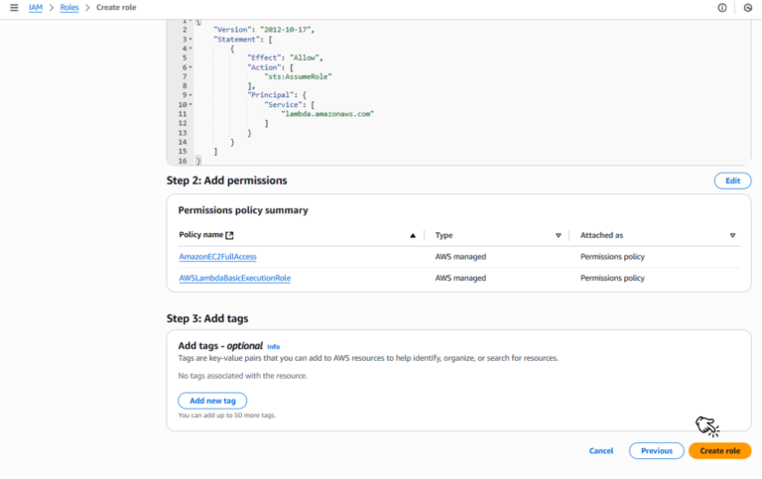
Task: Open AWSLambdaBasicExecutionRole policy link
Action: click(234, 279)
